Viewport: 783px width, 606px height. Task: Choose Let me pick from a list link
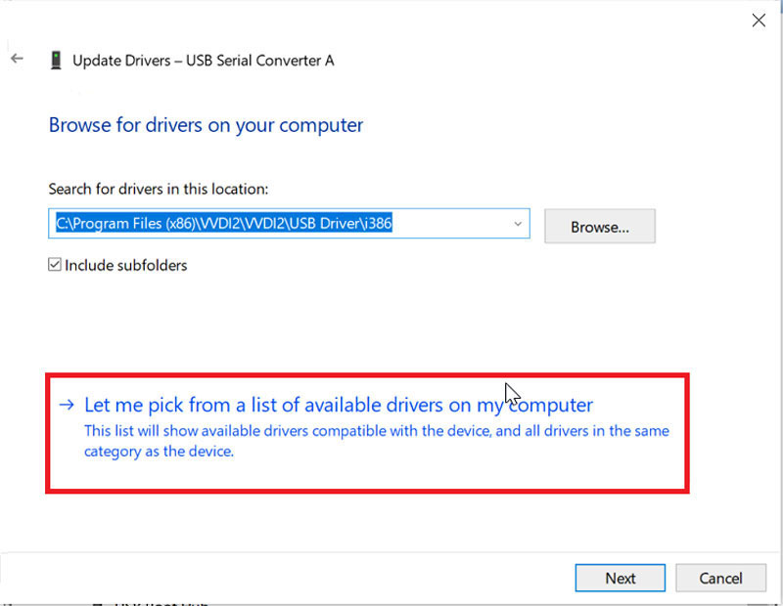[338, 405]
